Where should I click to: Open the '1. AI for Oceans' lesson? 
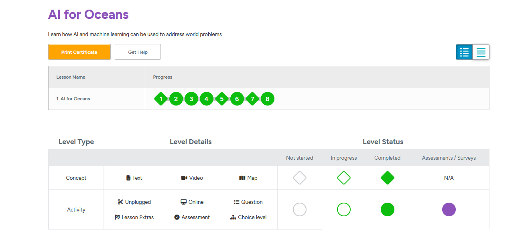click(x=73, y=99)
